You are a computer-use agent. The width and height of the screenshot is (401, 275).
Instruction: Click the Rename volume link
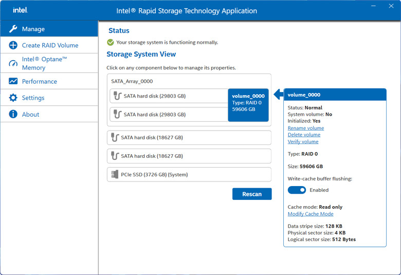305,128
